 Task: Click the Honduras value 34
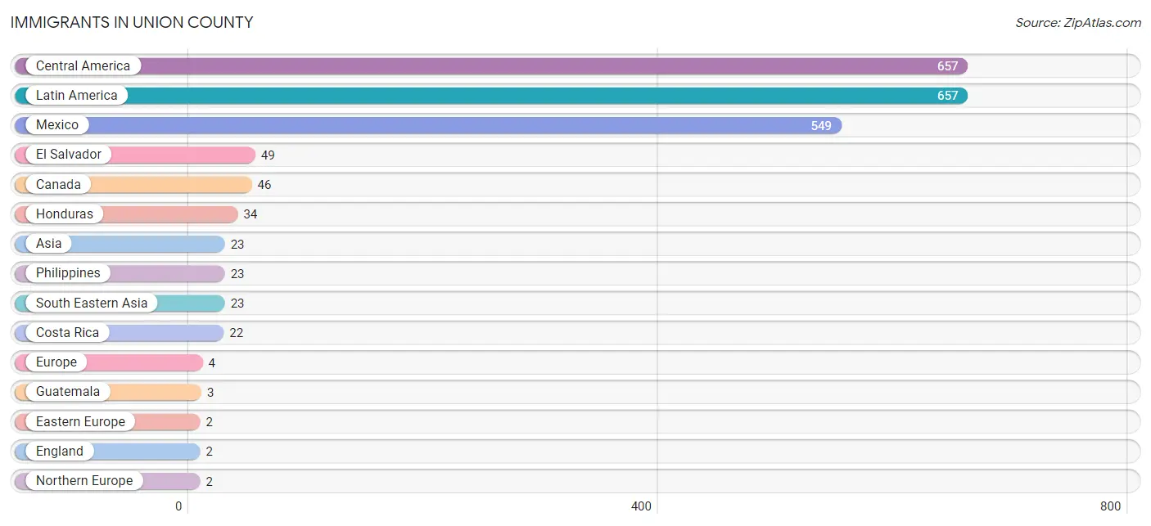point(251,214)
